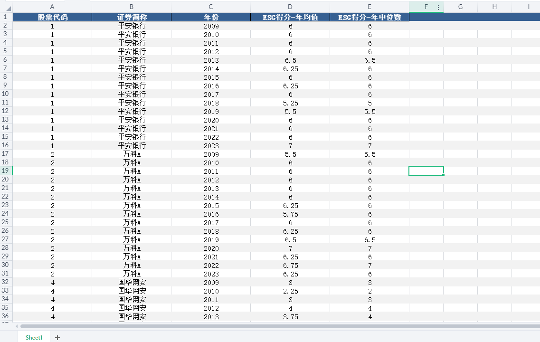
Task: Select median 5.5 in row 12
Action: click(369, 112)
